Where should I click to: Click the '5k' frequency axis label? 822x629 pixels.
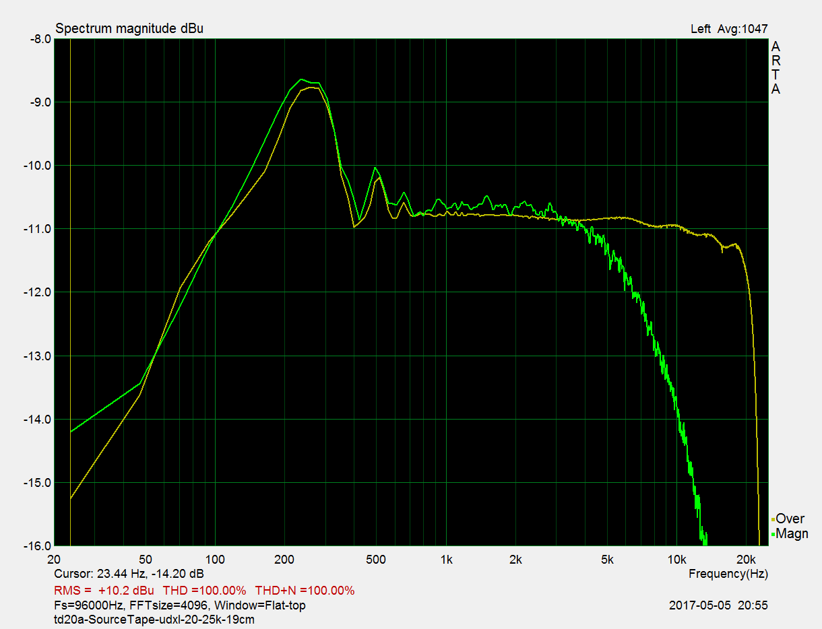coord(608,560)
